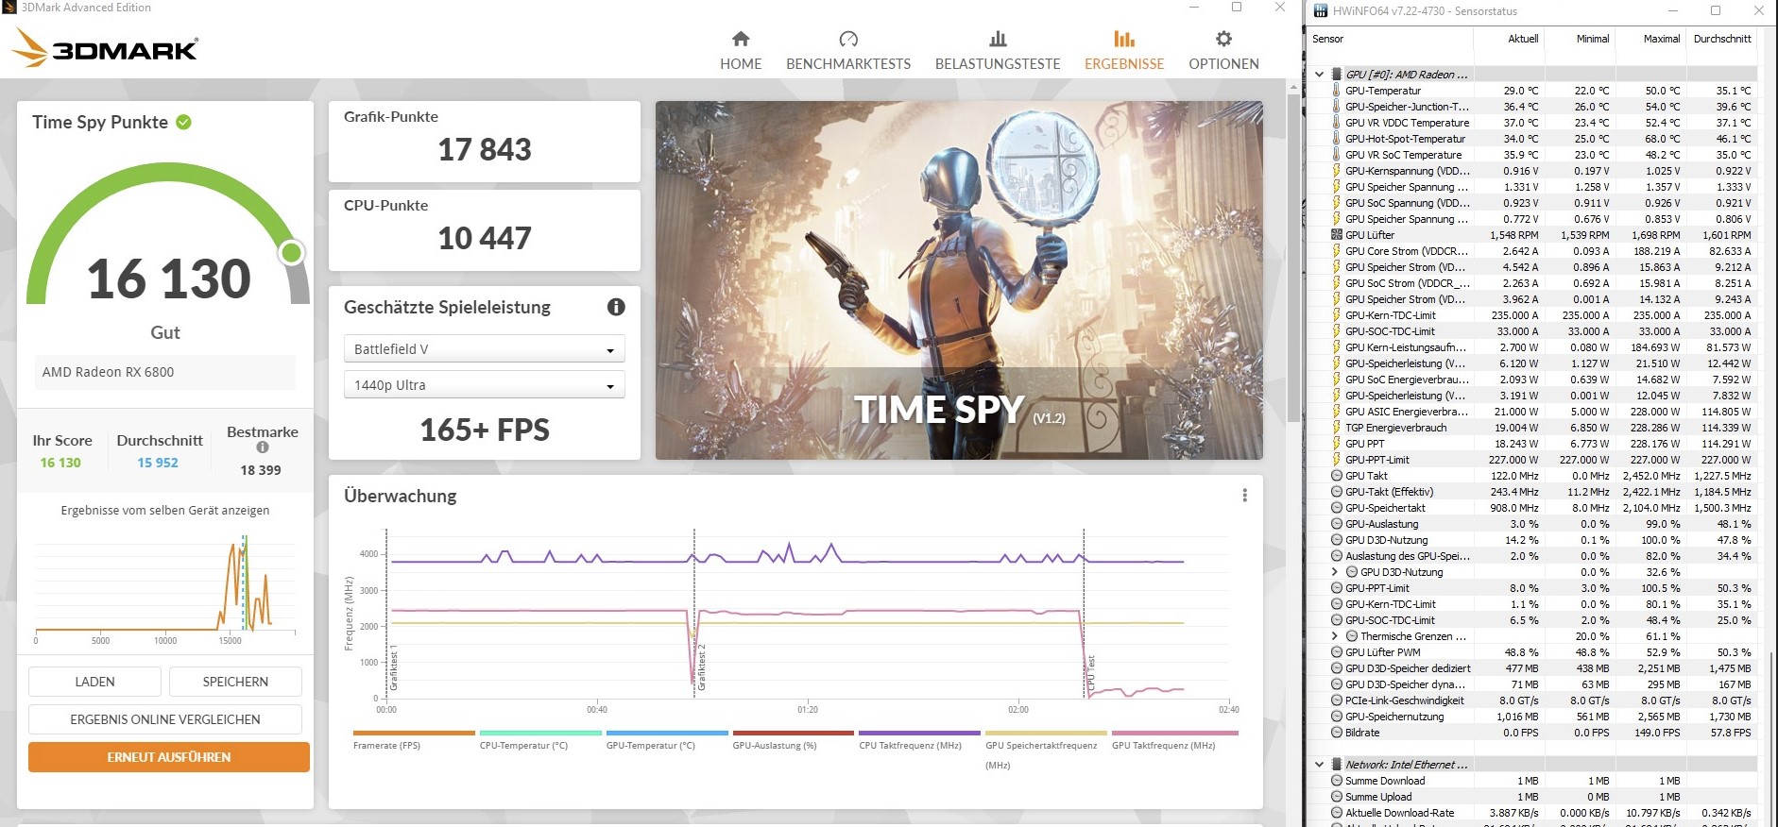Click the CPU Test marker in the chart
The height and width of the screenshot is (827, 1778).
pyautogui.click(x=1091, y=672)
